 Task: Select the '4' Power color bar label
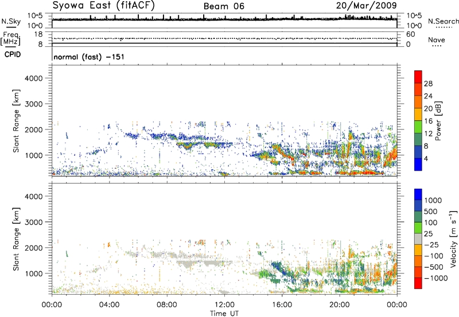426,159
